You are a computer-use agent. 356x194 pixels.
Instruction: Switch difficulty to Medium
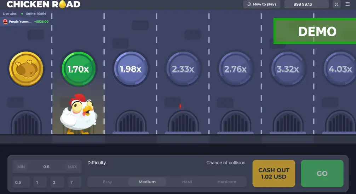point(147,182)
